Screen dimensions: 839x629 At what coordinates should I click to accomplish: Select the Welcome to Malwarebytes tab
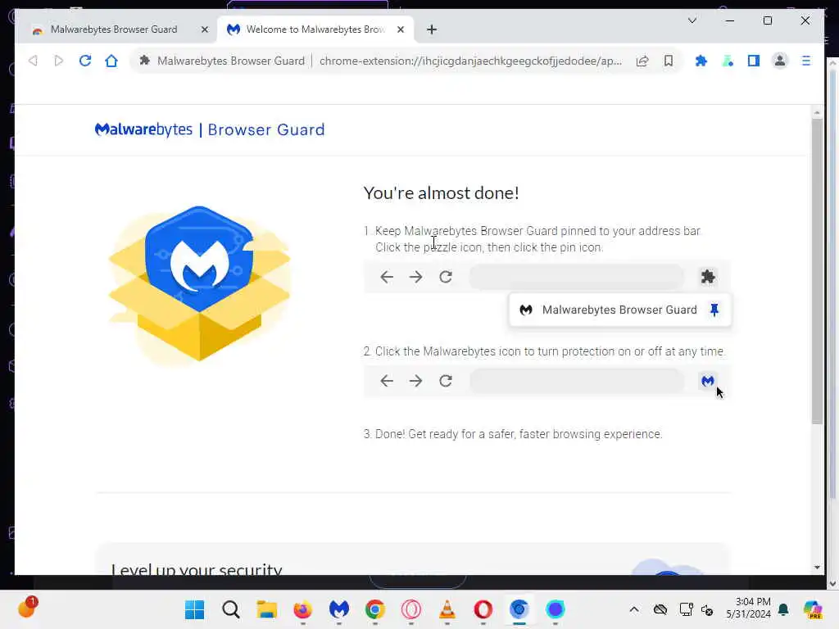point(315,29)
